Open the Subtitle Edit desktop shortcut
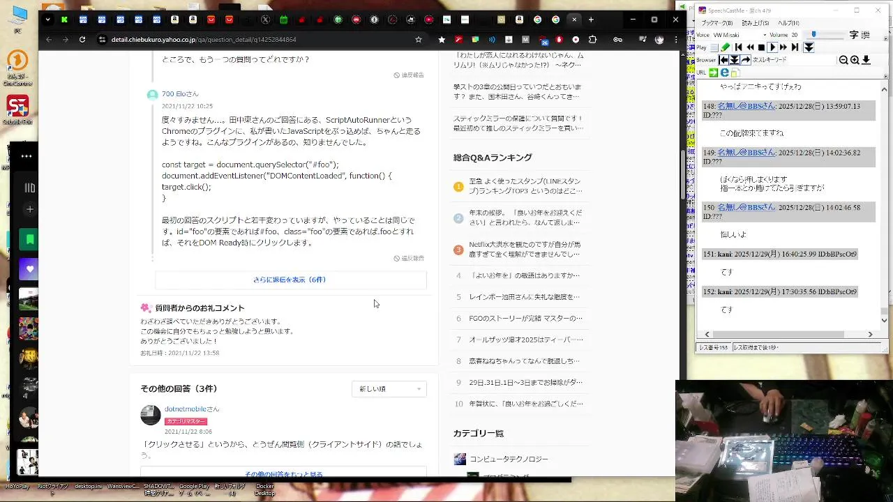893x502 pixels. click(17, 109)
